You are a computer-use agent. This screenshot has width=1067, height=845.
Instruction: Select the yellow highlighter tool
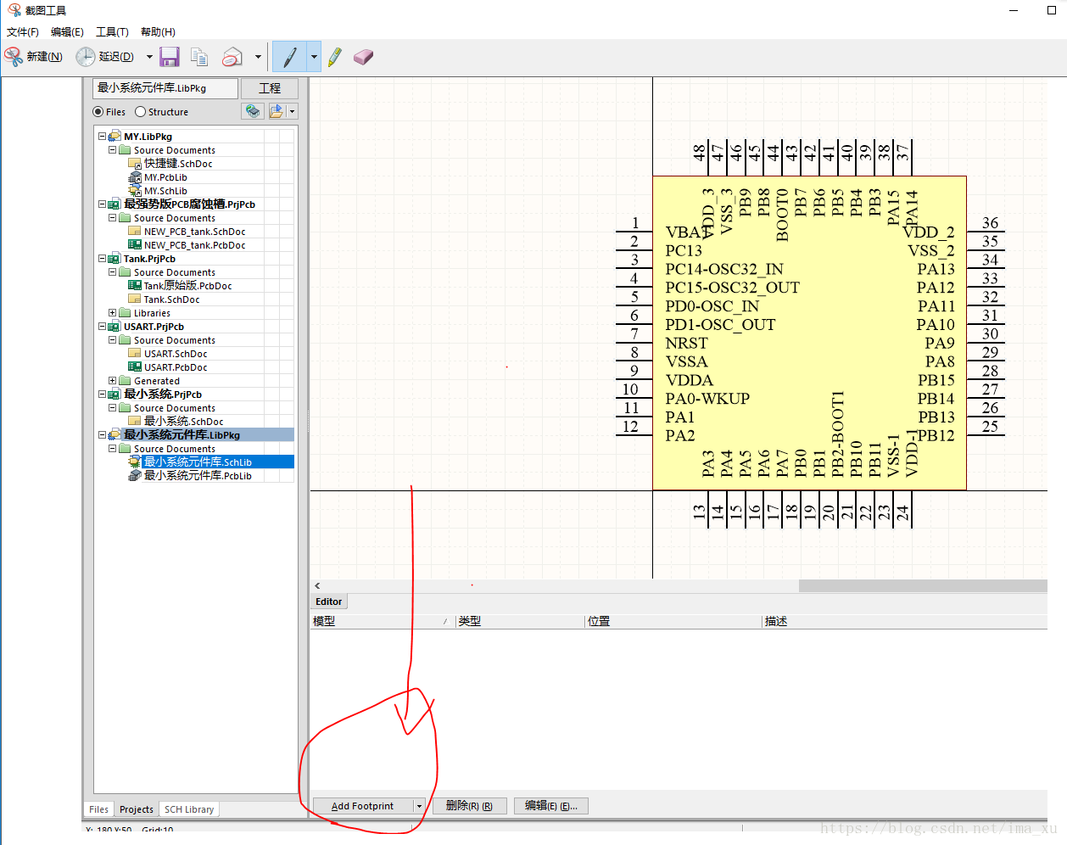pyautogui.click(x=335, y=57)
